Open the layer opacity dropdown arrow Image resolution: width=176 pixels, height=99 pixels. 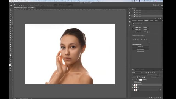[x=158, y=75]
